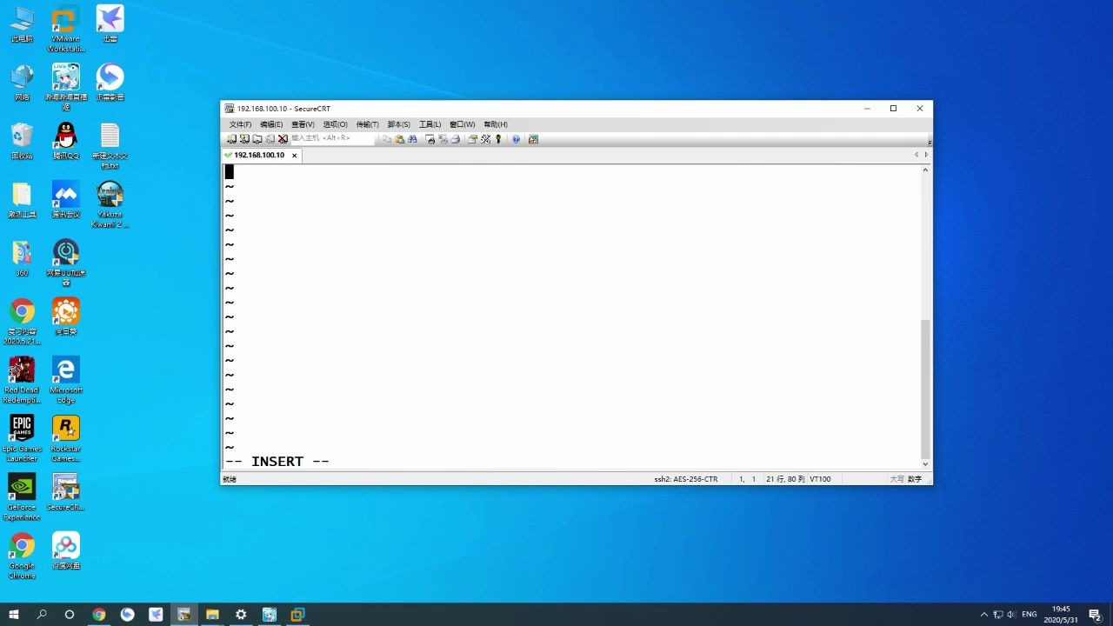This screenshot has width=1113, height=626.
Task: Expand the toolbar overflow chevron
Action: 929,142
